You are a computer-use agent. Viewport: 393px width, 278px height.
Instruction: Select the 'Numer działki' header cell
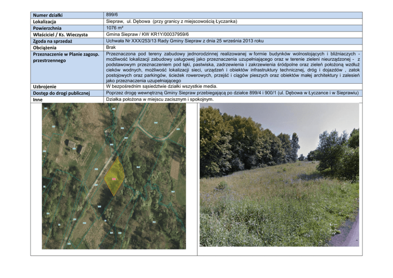(48, 15)
